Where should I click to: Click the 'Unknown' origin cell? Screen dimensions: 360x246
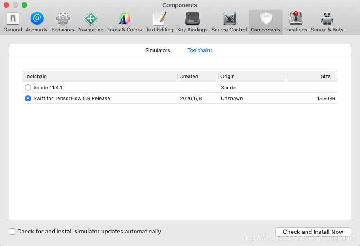coord(232,98)
